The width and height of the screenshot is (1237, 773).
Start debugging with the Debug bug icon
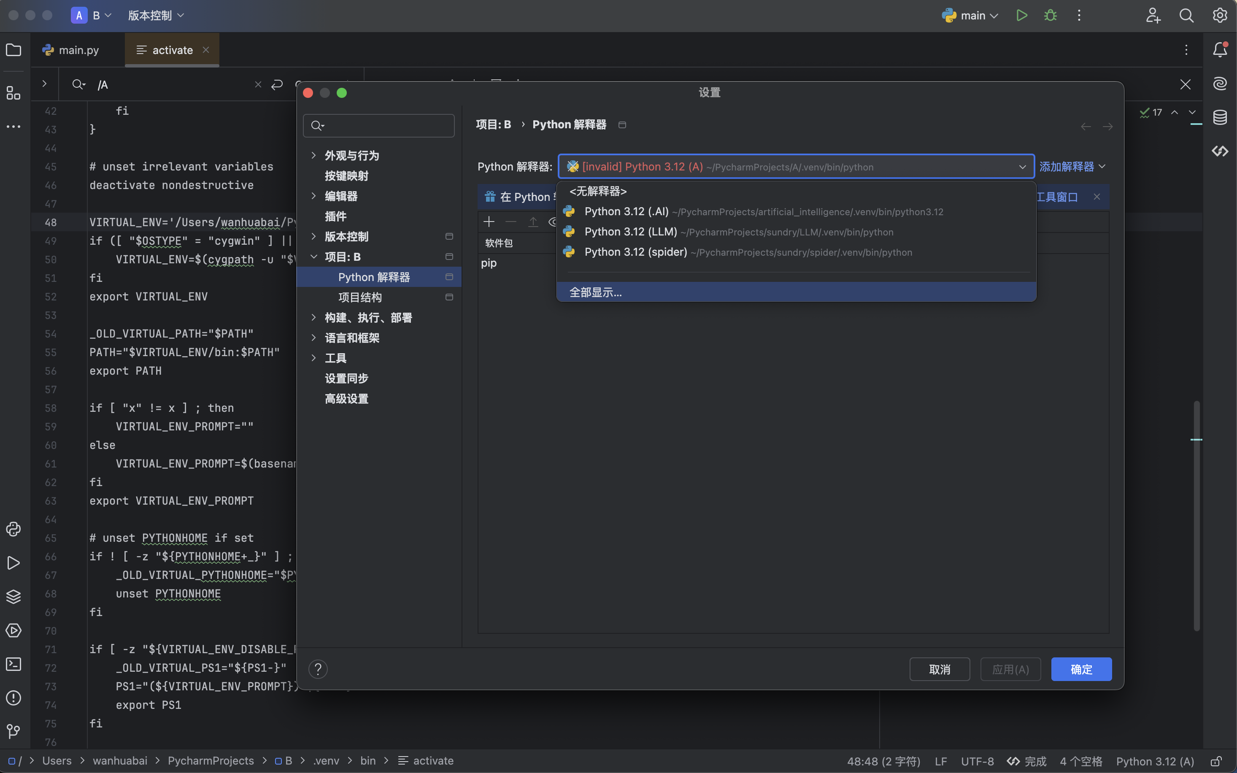point(1051,15)
